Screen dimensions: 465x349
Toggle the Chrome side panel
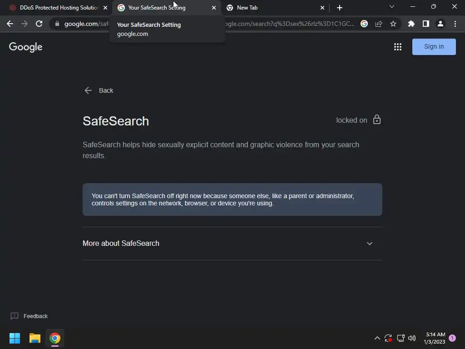point(426,24)
